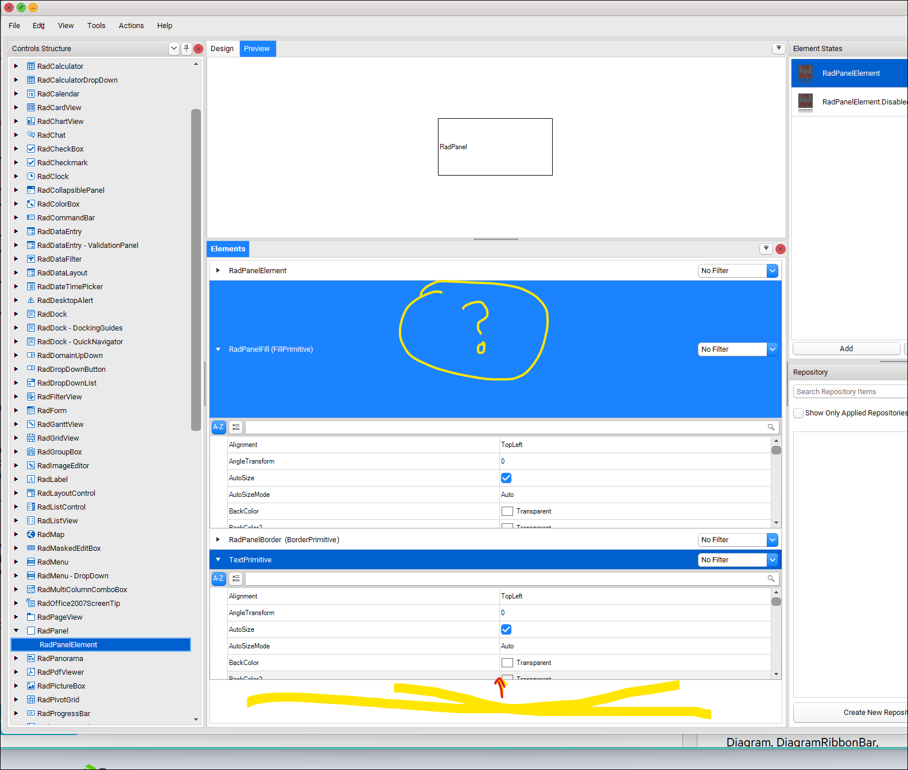Collapse the RadPanelFill (FillPrimitive) row
Viewport: 908px width, 770px height.
[x=218, y=349]
